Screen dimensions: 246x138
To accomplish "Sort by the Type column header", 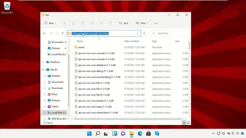I will 155,41.
